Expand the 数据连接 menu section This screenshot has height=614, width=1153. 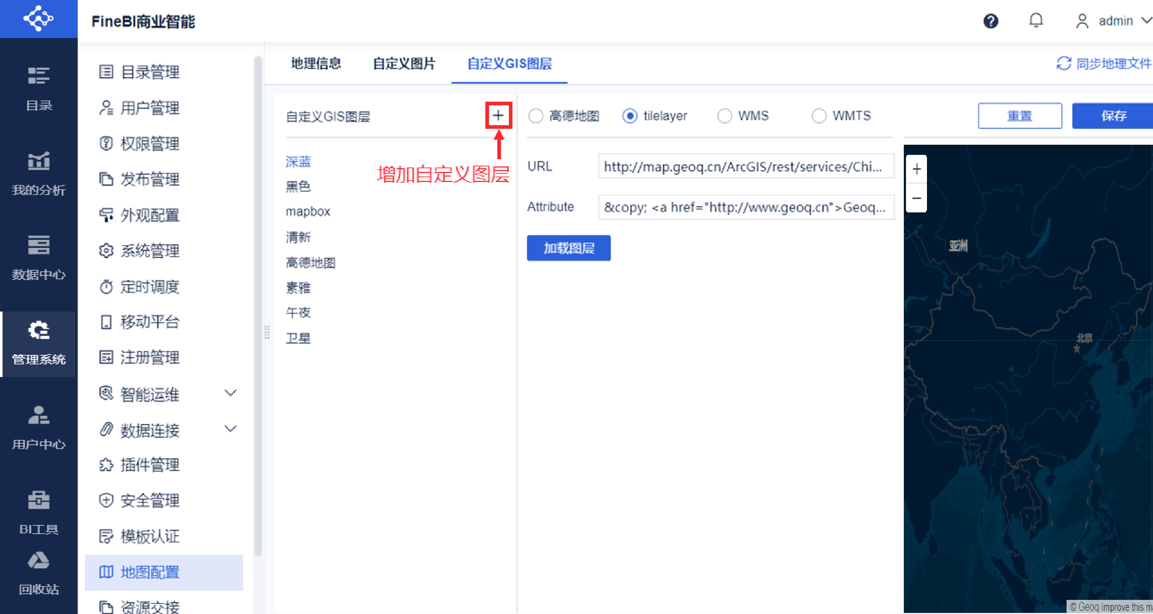tap(230, 429)
